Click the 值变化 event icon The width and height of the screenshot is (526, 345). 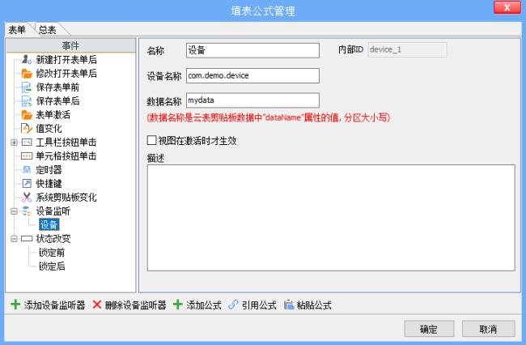point(27,129)
